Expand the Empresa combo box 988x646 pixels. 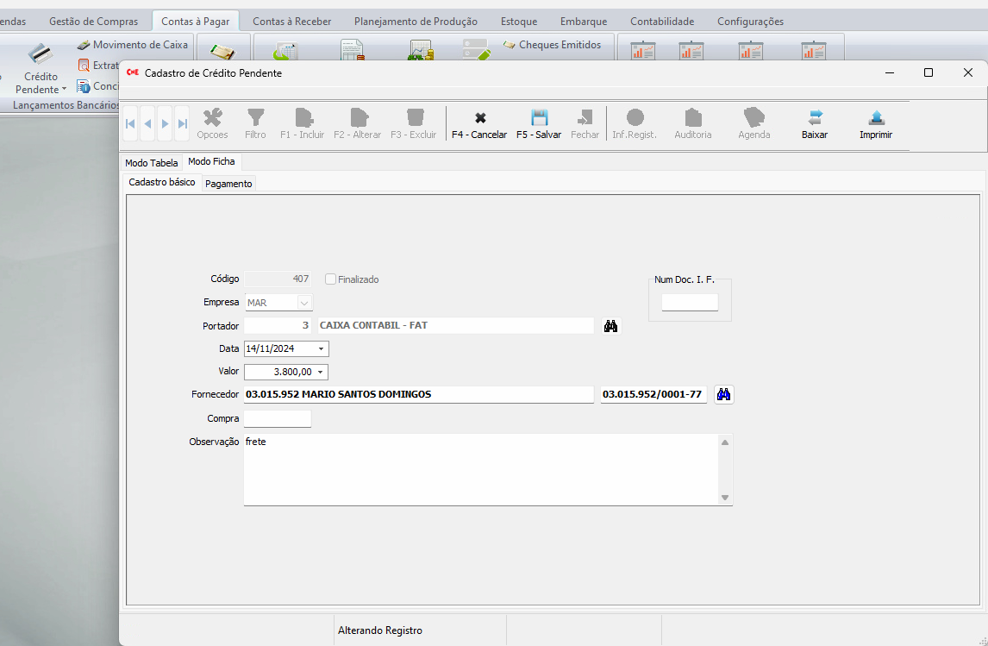click(303, 303)
